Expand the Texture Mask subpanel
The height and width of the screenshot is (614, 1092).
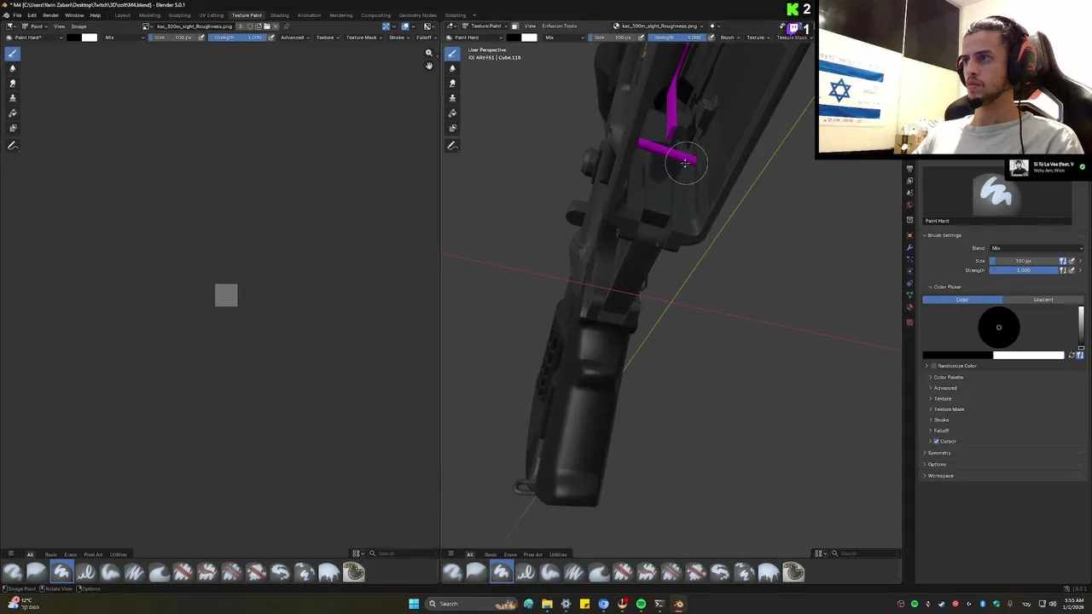(948, 409)
